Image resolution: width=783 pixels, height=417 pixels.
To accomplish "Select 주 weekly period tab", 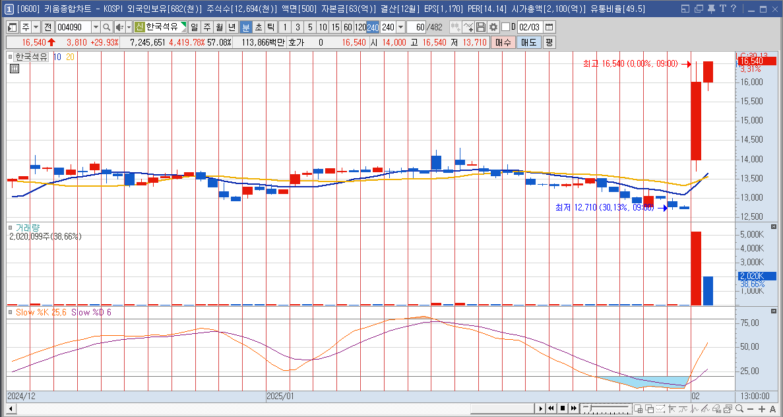I will click(206, 27).
